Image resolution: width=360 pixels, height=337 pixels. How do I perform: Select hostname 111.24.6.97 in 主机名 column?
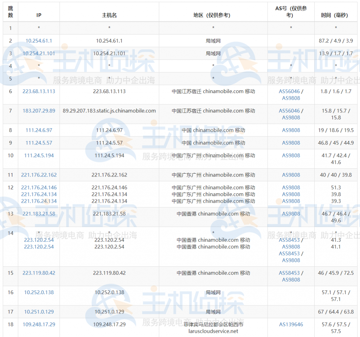point(109,130)
